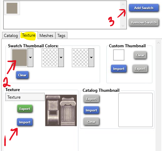Expand the second swatch thumbnail color dropdown
The image size is (162, 151).
(61, 58)
